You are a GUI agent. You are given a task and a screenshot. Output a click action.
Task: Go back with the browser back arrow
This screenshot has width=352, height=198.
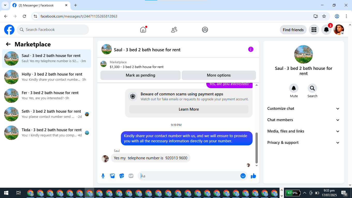[6, 16]
